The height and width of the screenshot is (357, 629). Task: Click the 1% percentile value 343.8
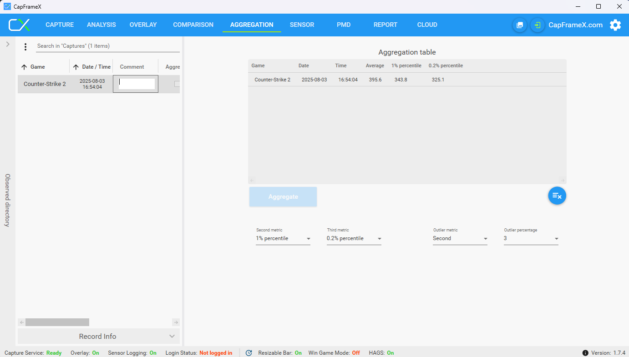[401, 80]
